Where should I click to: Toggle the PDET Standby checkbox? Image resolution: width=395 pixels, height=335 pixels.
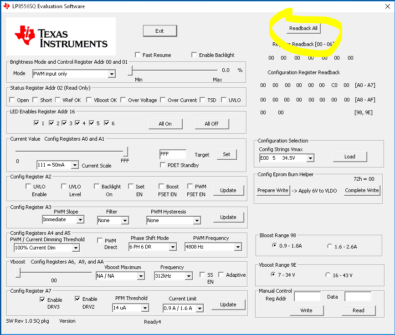pyautogui.click(x=163, y=165)
